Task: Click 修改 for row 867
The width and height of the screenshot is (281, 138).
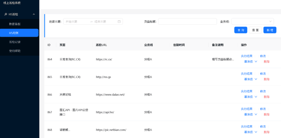Action: [x=263, y=109]
